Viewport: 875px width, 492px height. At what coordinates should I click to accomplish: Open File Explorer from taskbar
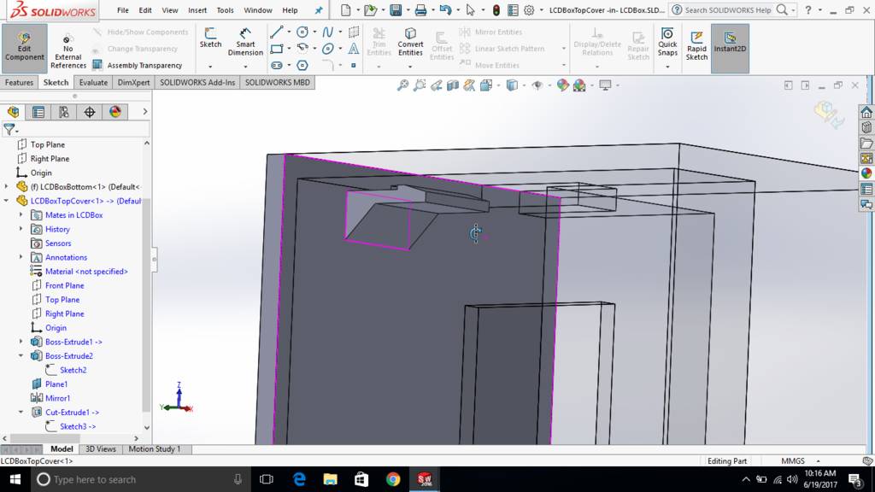pyautogui.click(x=331, y=479)
